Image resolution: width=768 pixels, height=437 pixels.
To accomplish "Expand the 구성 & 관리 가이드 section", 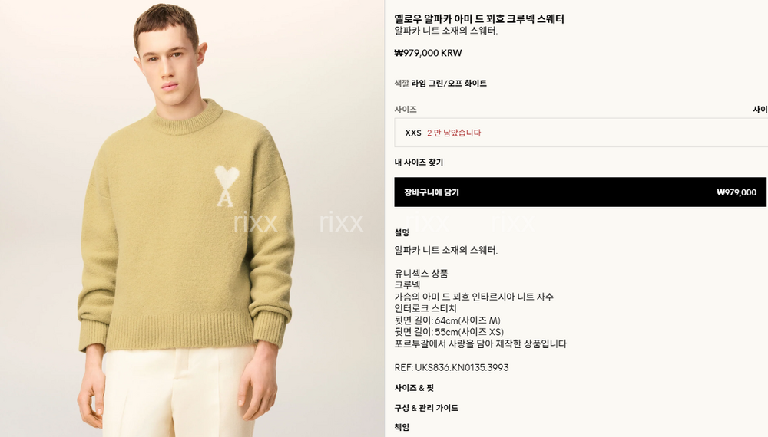I will coord(426,408).
